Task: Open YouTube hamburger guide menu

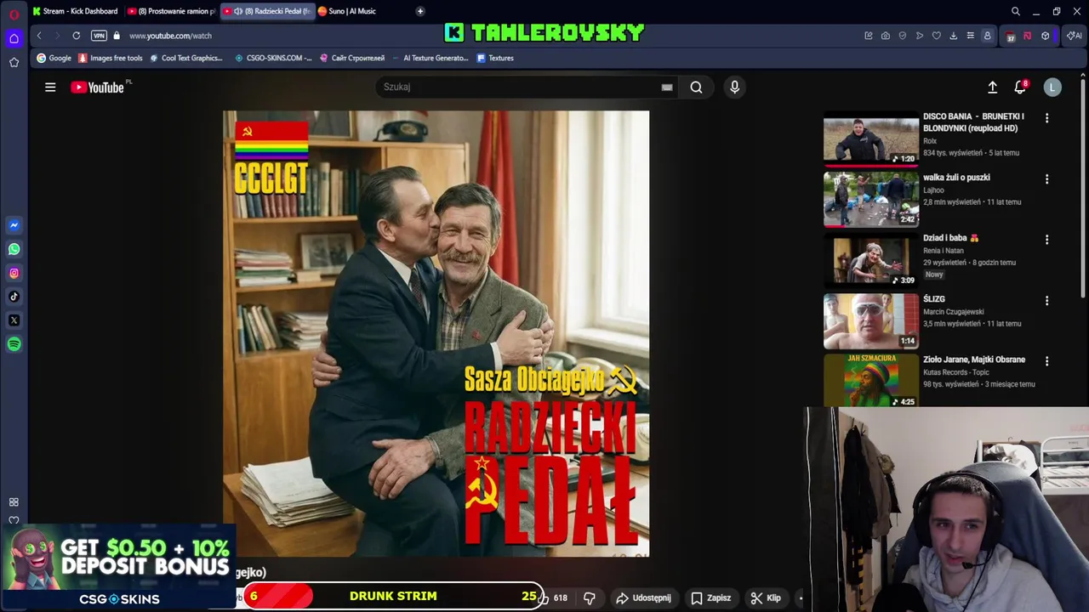Action: point(50,87)
